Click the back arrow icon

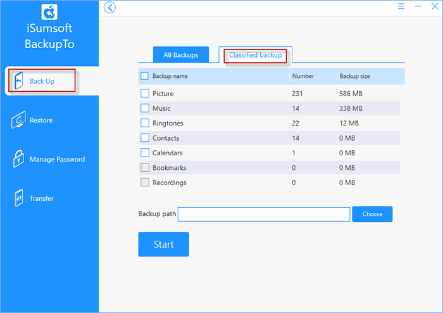click(x=110, y=8)
